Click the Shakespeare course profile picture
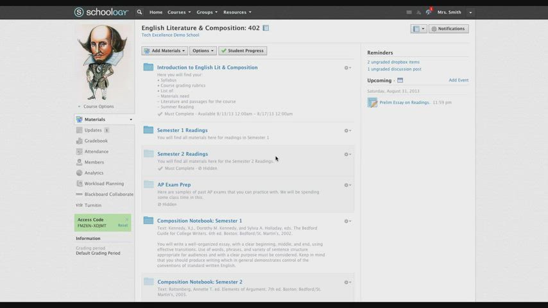The width and height of the screenshot is (548, 308). [103, 63]
